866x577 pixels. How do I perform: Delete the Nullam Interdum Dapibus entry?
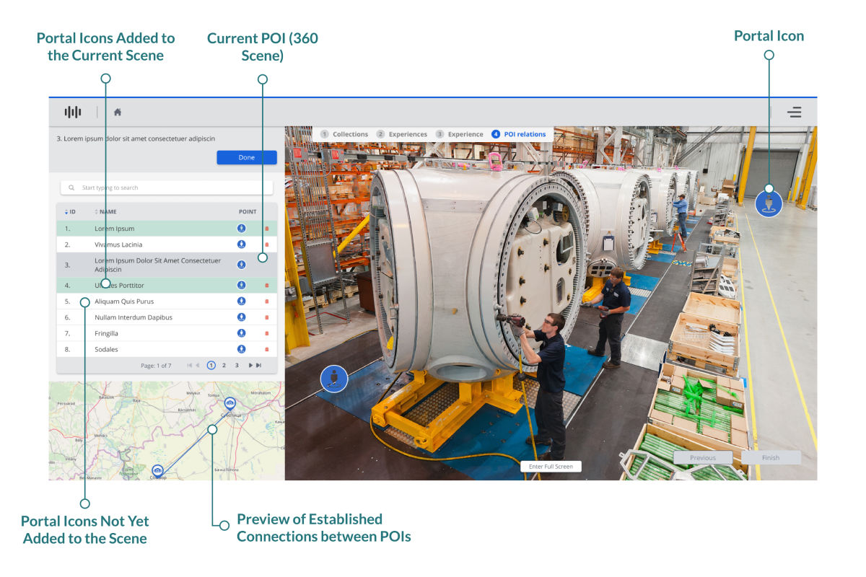266,317
